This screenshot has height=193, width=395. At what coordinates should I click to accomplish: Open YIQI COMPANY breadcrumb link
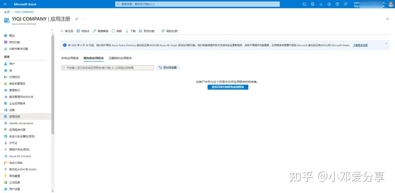[24, 12]
